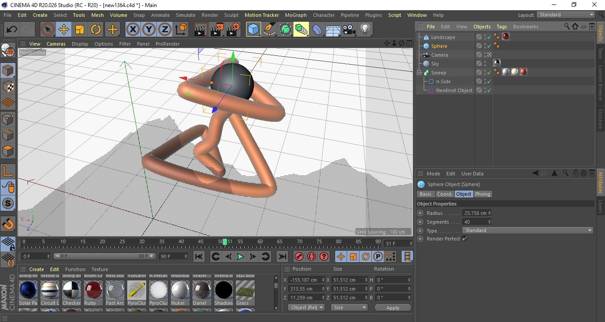Click the Cube primitive icon

pos(254,30)
